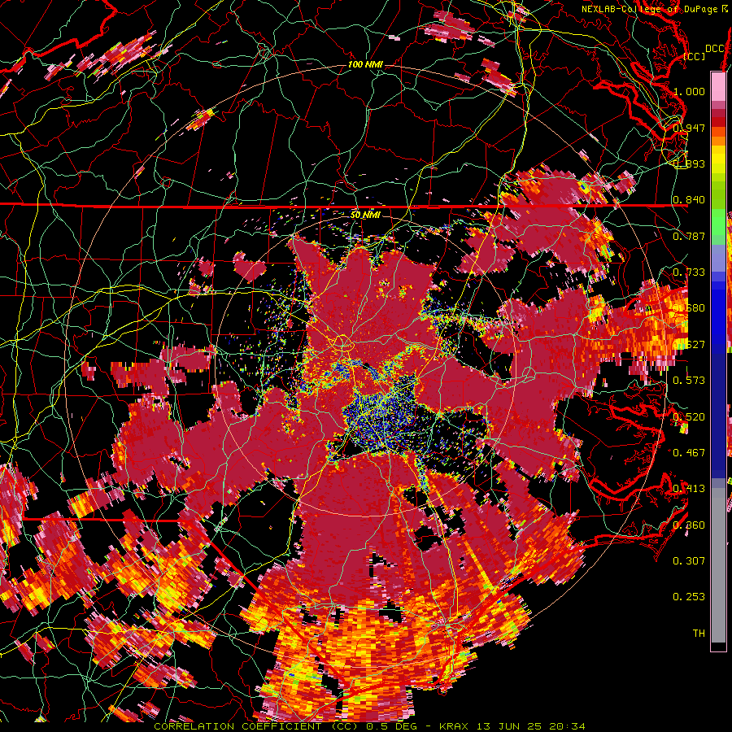Click the 50 NMI range ring label
The height and width of the screenshot is (732, 732).
point(365,215)
